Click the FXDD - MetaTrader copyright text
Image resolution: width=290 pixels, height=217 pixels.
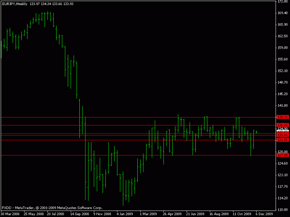click(52, 208)
